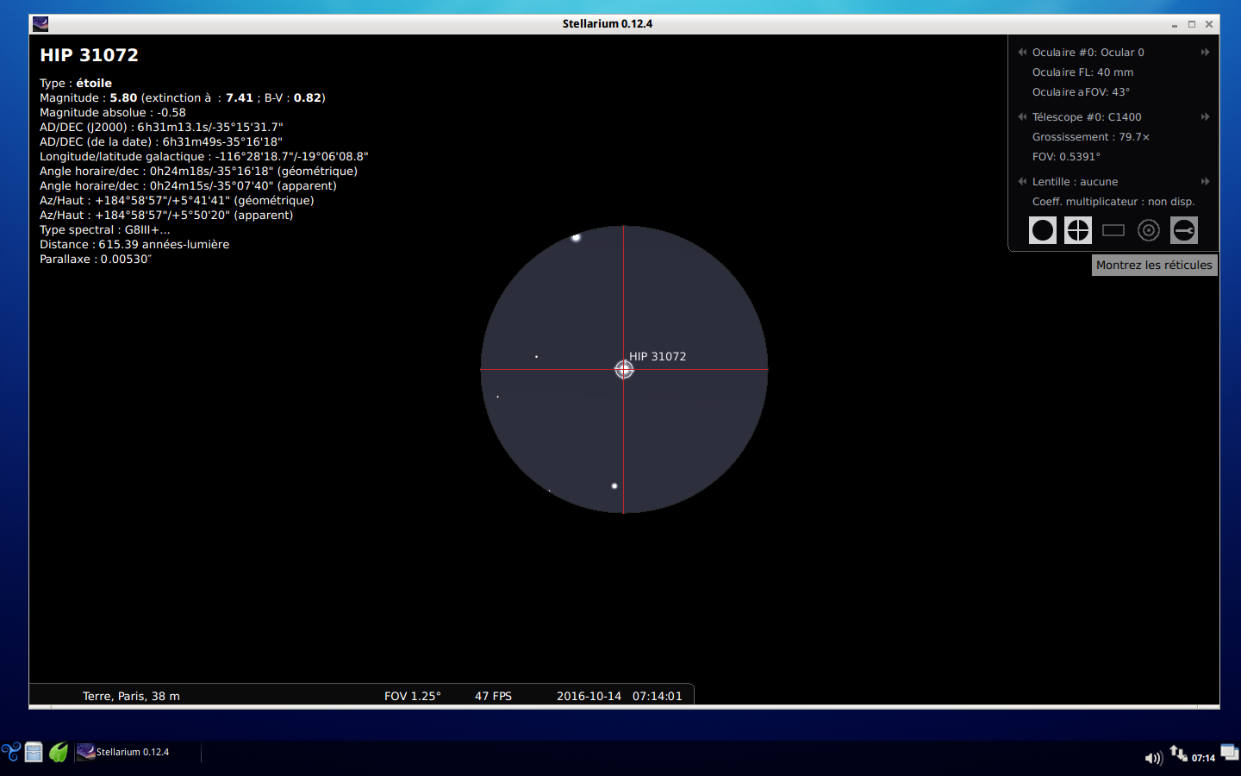Viewport: 1241px width, 776px height.
Task: Open the triskelion start menu icon
Action: (x=10, y=752)
